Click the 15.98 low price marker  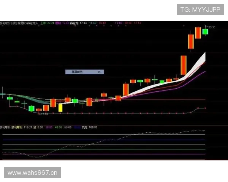tap(44, 114)
